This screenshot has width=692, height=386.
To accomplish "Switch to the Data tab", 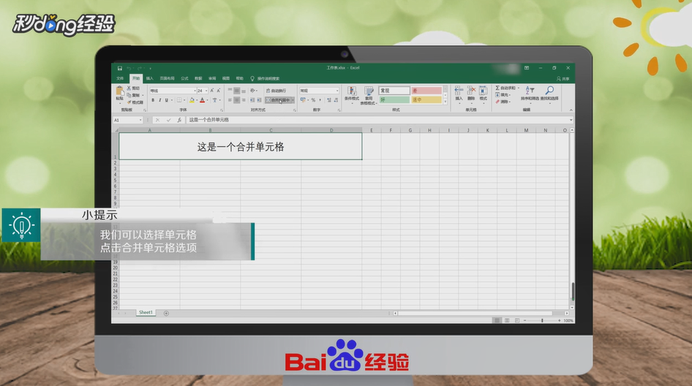I will click(x=198, y=78).
